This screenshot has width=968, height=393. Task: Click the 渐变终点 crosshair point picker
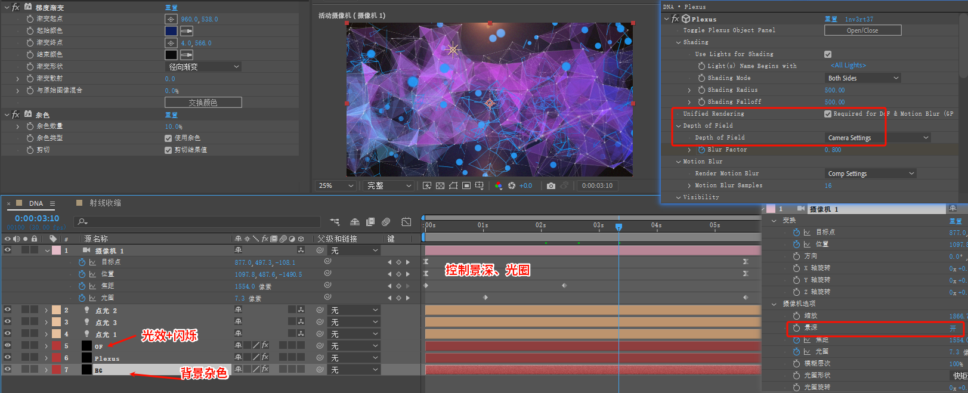click(171, 43)
